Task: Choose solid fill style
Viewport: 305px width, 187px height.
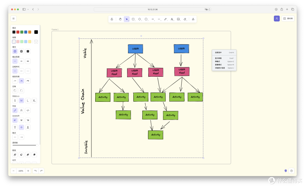Action: pyautogui.click(x=28, y=51)
